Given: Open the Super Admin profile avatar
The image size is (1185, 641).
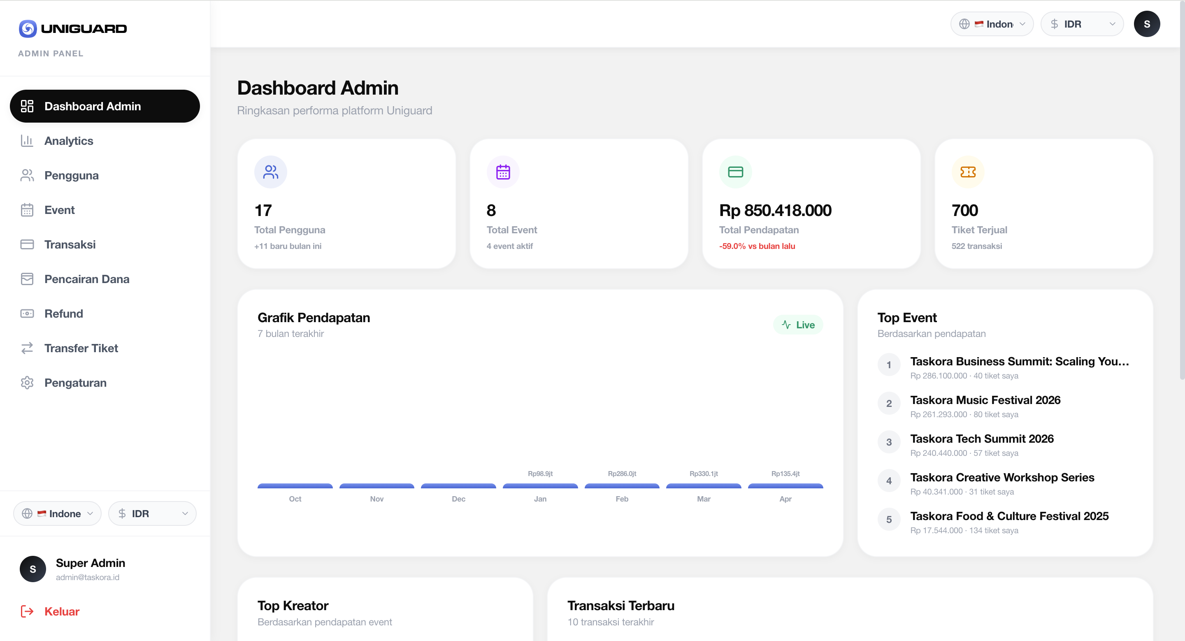Looking at the screenshot, I should tap(32, 569).
